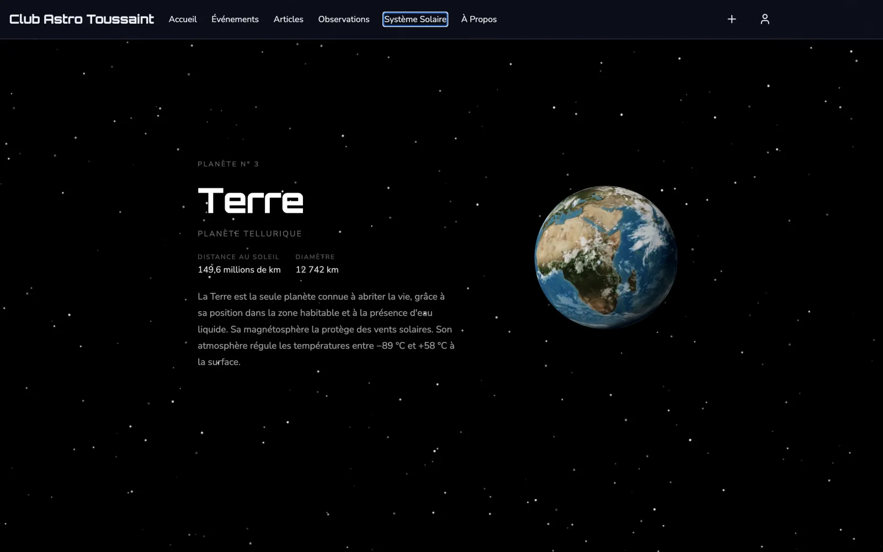This screenshot has height=552, width=883.
Task: Click the DIAMÈTRE label
Action: point(315,257)
